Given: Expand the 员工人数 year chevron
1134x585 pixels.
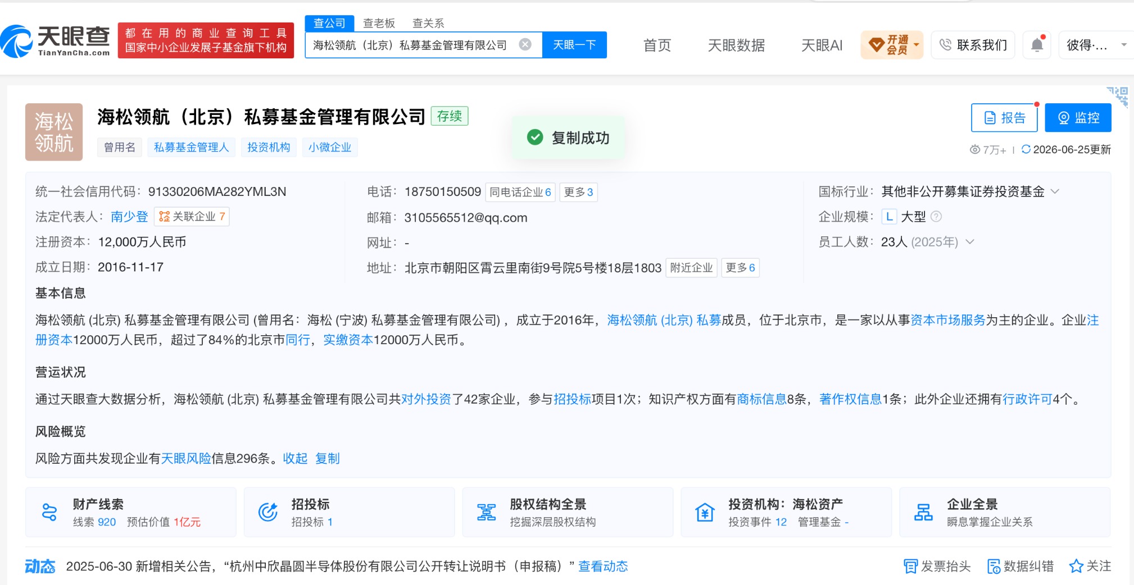Looking at the screenshot, I should pyautogui.click(x=970, y=242).
